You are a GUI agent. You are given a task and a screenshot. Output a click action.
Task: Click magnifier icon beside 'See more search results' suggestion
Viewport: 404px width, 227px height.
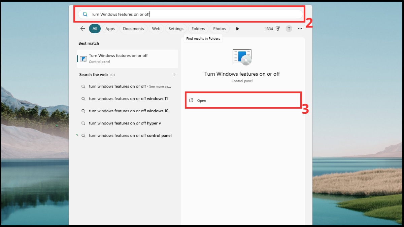click(x=83, y=86)
